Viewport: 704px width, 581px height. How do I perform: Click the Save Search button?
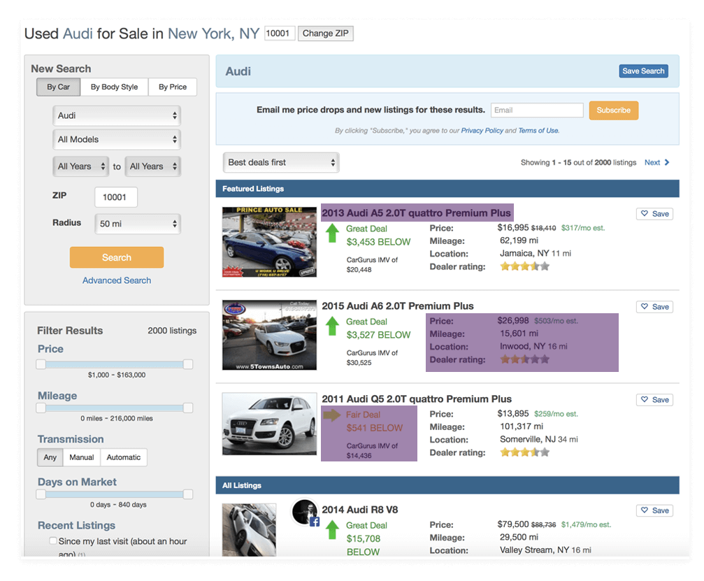643,71
